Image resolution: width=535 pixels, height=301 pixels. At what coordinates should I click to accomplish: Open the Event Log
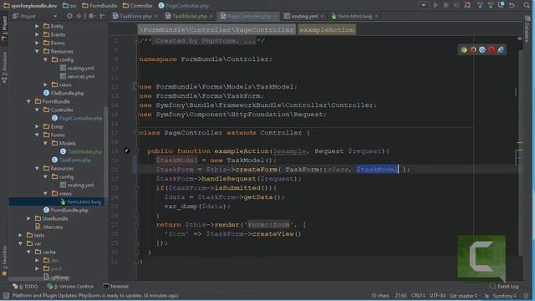tap(504, 286)
